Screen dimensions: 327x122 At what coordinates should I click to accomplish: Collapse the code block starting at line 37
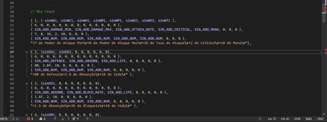[x=26, y=52]
